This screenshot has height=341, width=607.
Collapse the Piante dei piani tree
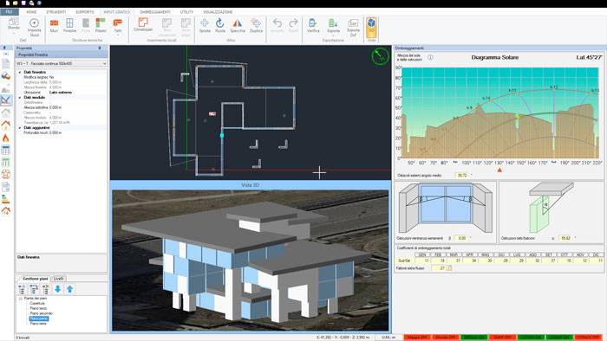20,299
